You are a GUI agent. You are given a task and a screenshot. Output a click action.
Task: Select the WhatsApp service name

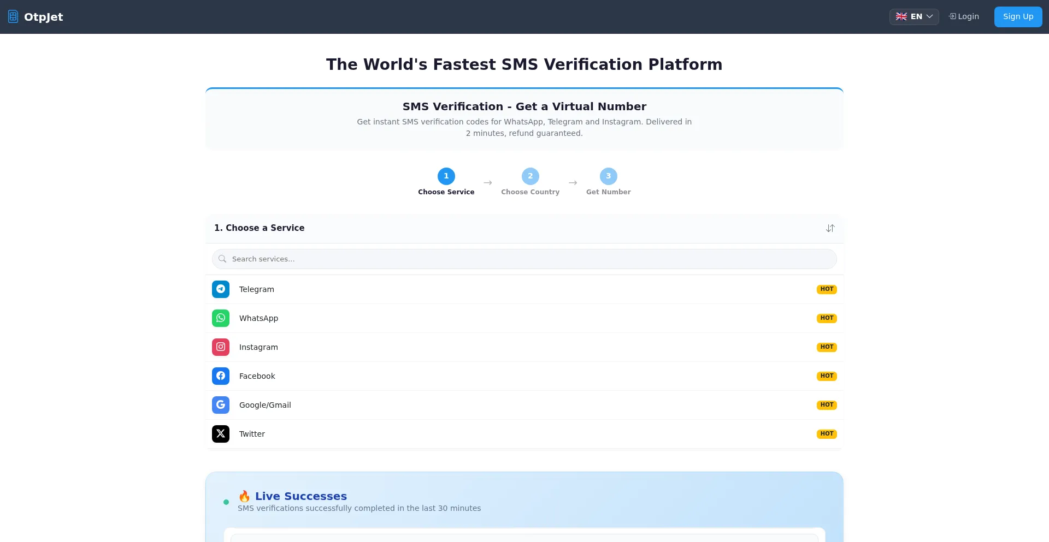258,318
